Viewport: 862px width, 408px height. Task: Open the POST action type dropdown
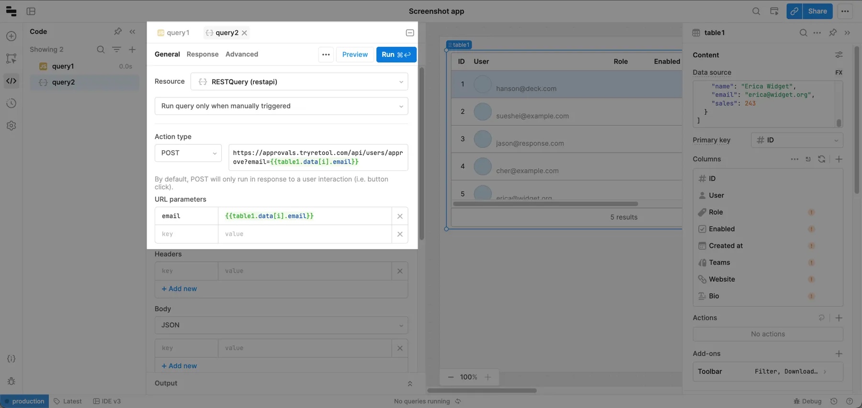tap(188, 153)
